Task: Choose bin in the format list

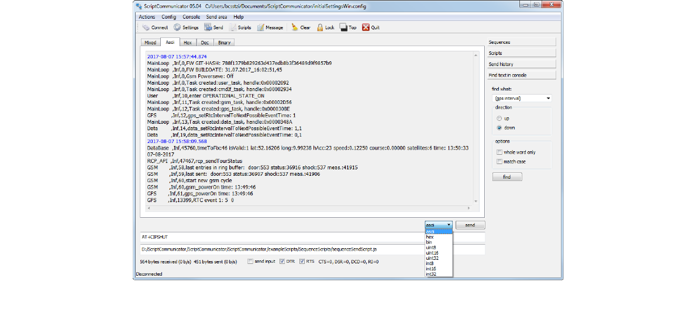Action: pos(439,242)
